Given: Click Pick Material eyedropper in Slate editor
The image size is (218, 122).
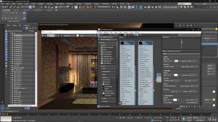Looking at the screenshot, I should 102,35.
